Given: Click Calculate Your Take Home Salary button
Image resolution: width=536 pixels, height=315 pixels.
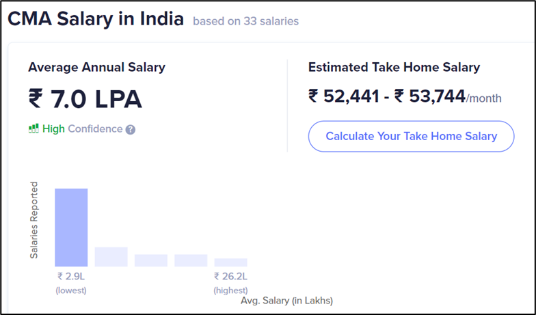Looking at the screenshot, I should 412,137.
